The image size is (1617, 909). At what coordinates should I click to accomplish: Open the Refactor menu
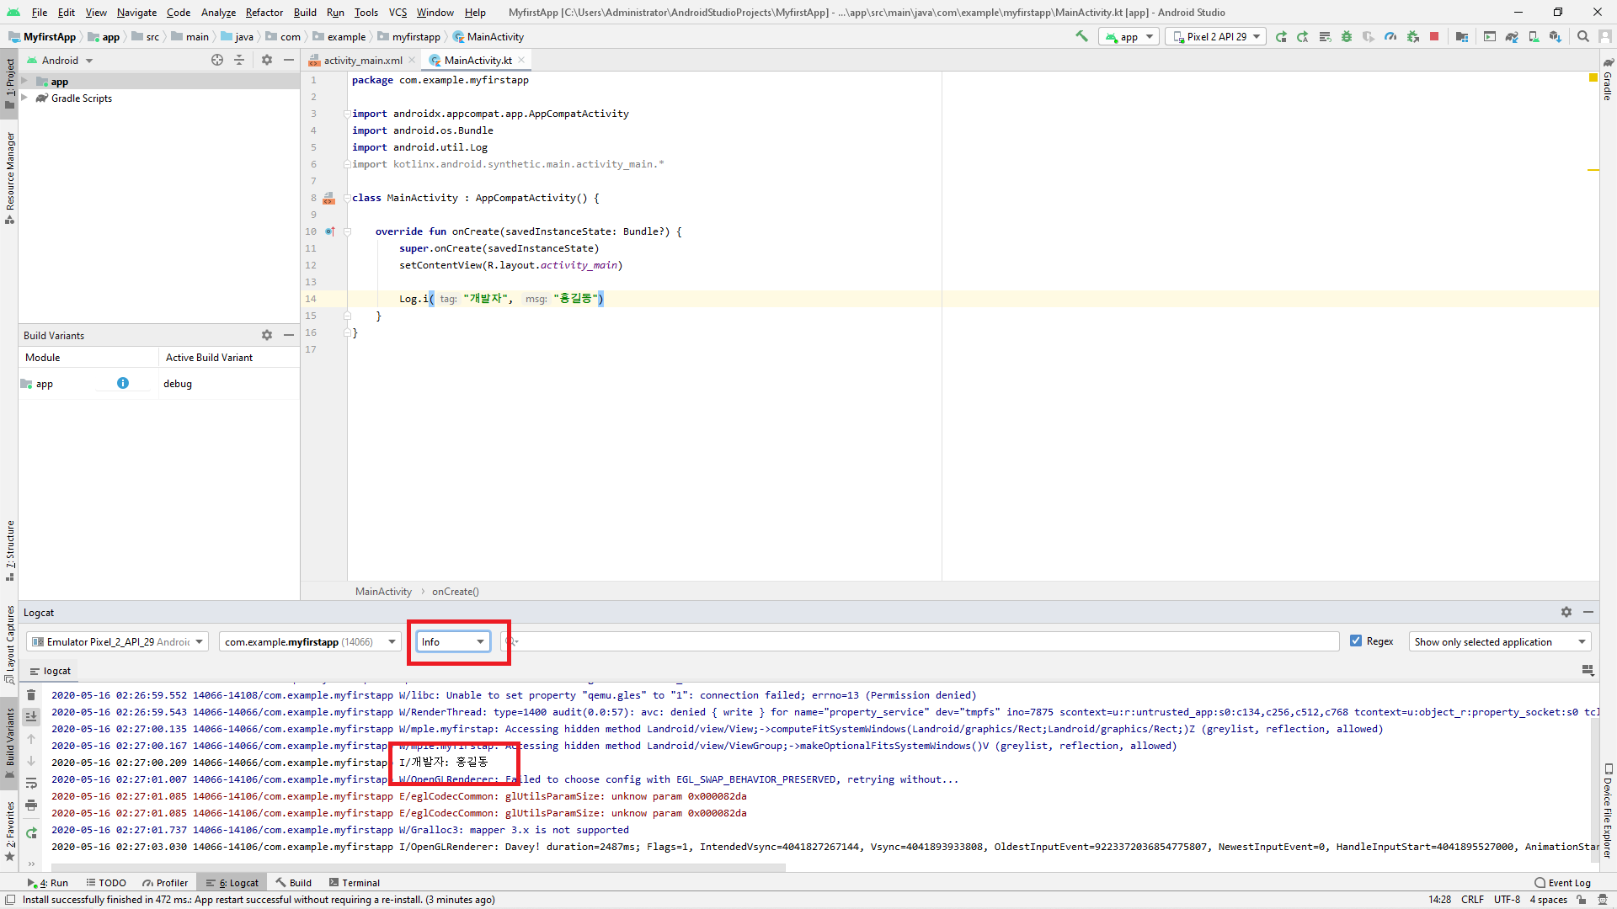(x=264, y=13)
